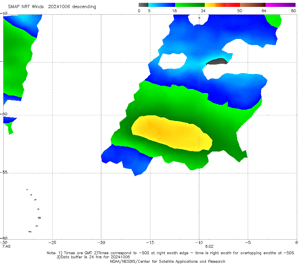
Task: Click the latitude label '-55'
Action: tap(4, 172)
